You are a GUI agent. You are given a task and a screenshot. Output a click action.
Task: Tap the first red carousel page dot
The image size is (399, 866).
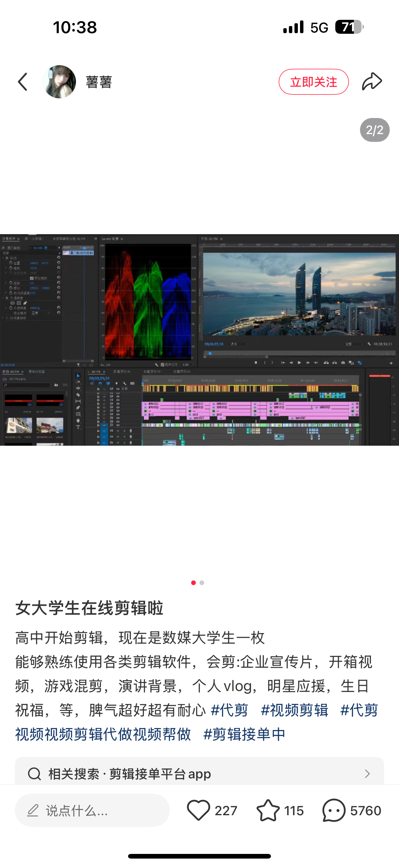click(x=193, y=583)
